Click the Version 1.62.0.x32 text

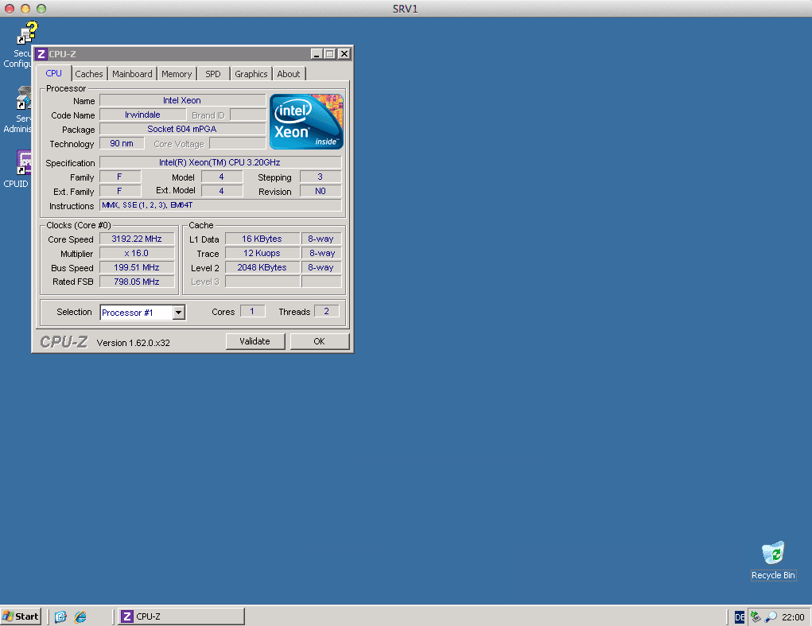click(133, 343)
